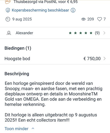Click the Biedingen (1) heading

pos(18,48)
